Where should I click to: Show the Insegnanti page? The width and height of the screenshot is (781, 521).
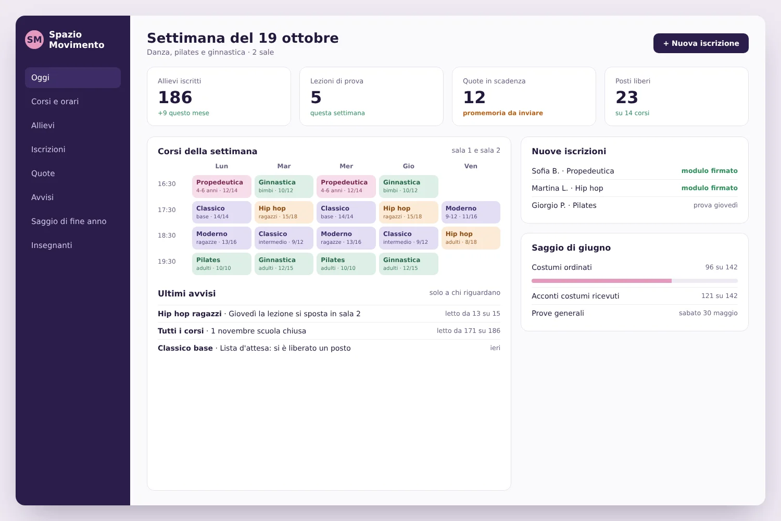tap(73, 245)
